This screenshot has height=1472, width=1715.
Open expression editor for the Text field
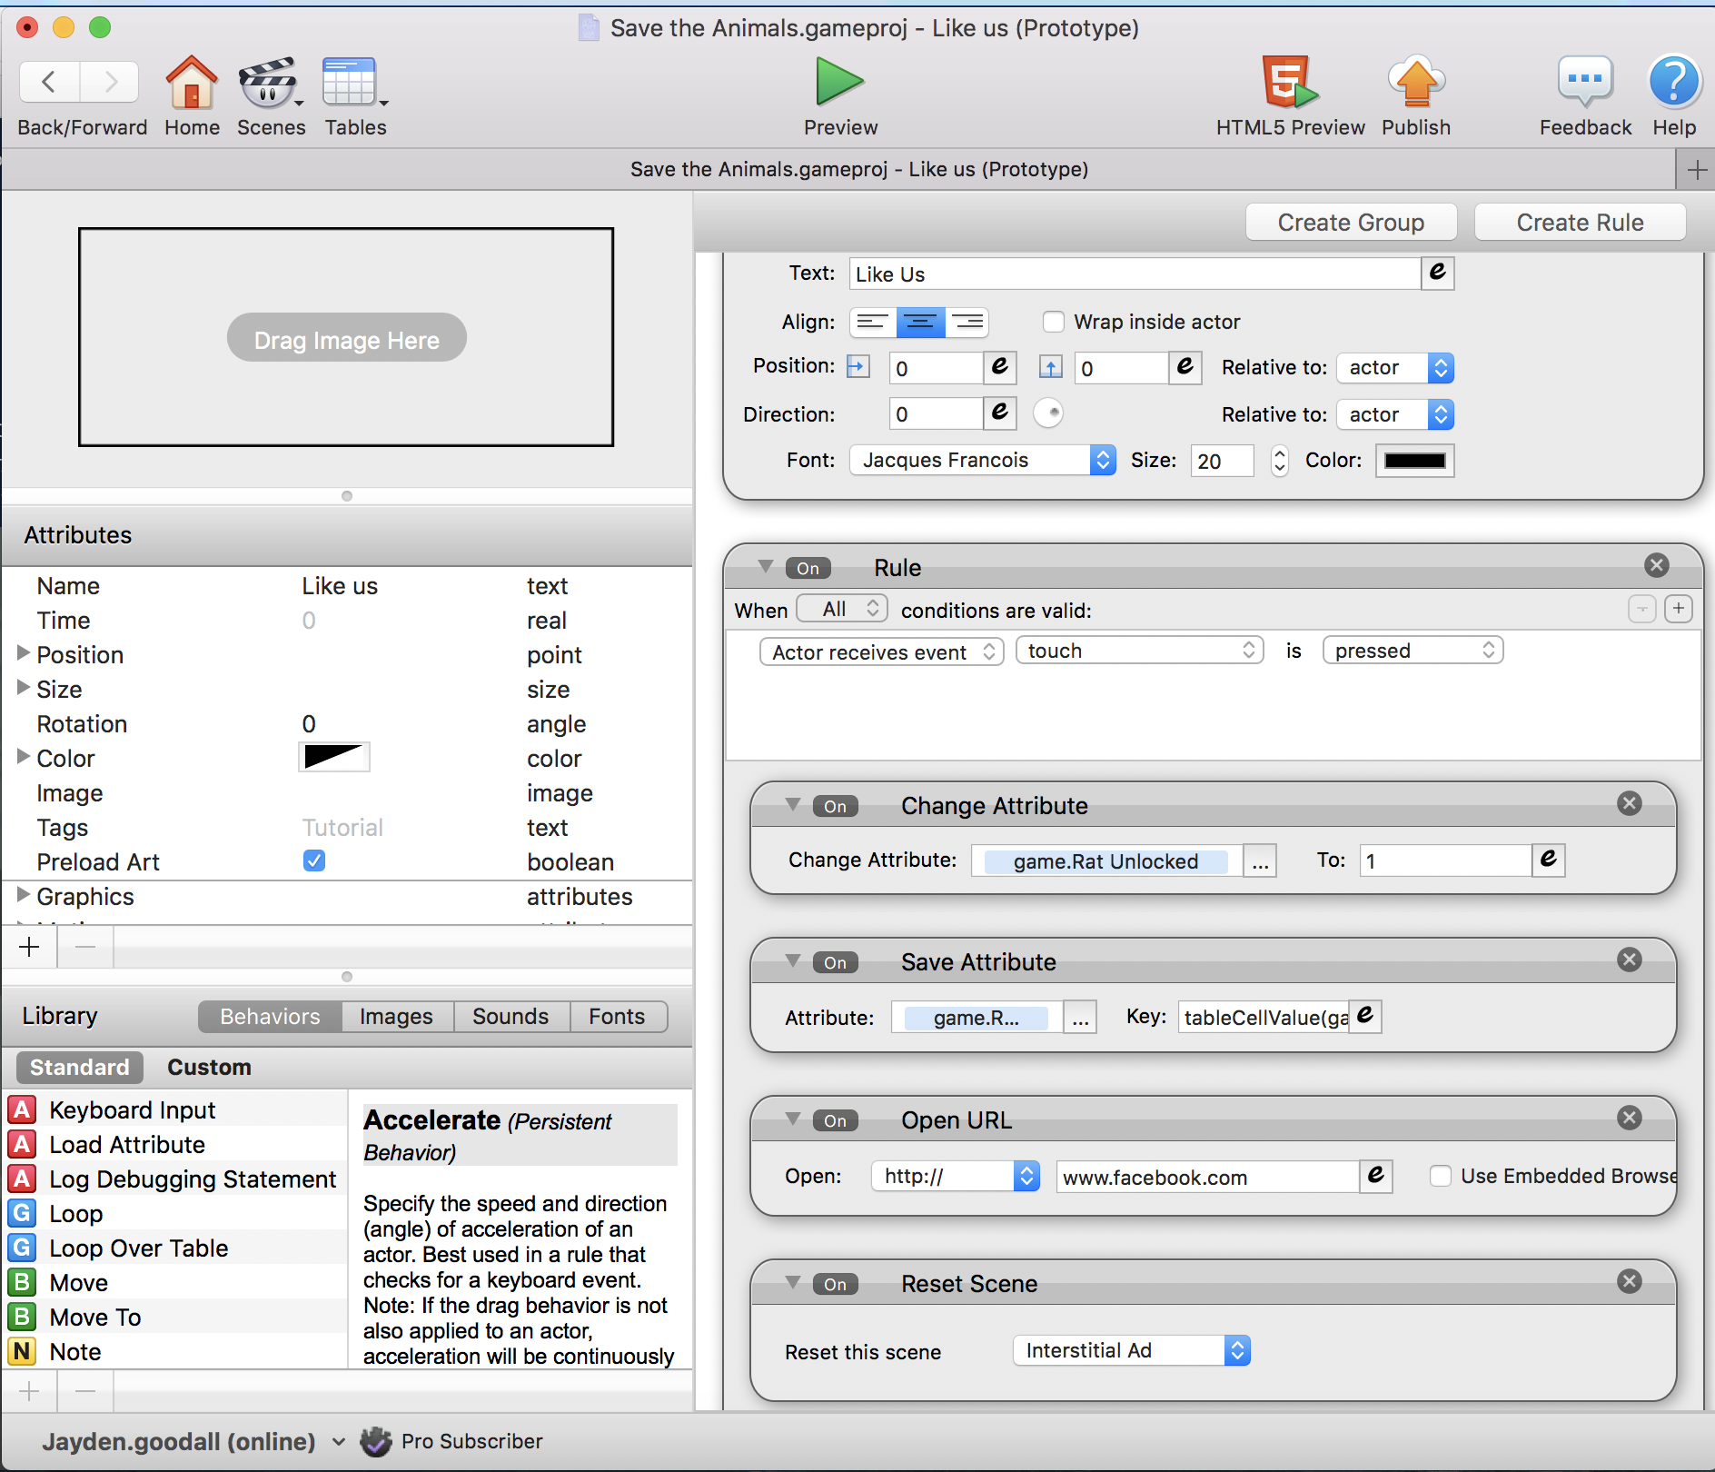pyautogui.click(x=1438, y=273)
